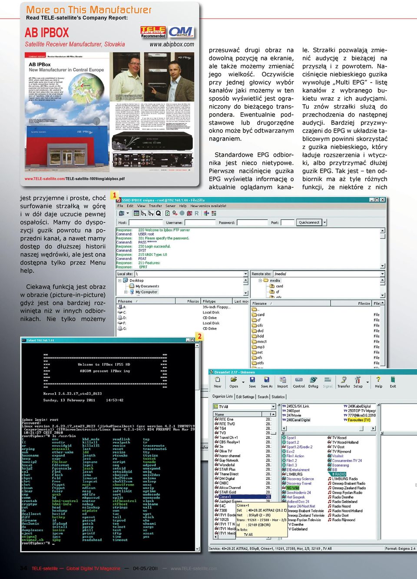Click FileZilla refresh file lists icon
The image size is (417, 579).
168,213
